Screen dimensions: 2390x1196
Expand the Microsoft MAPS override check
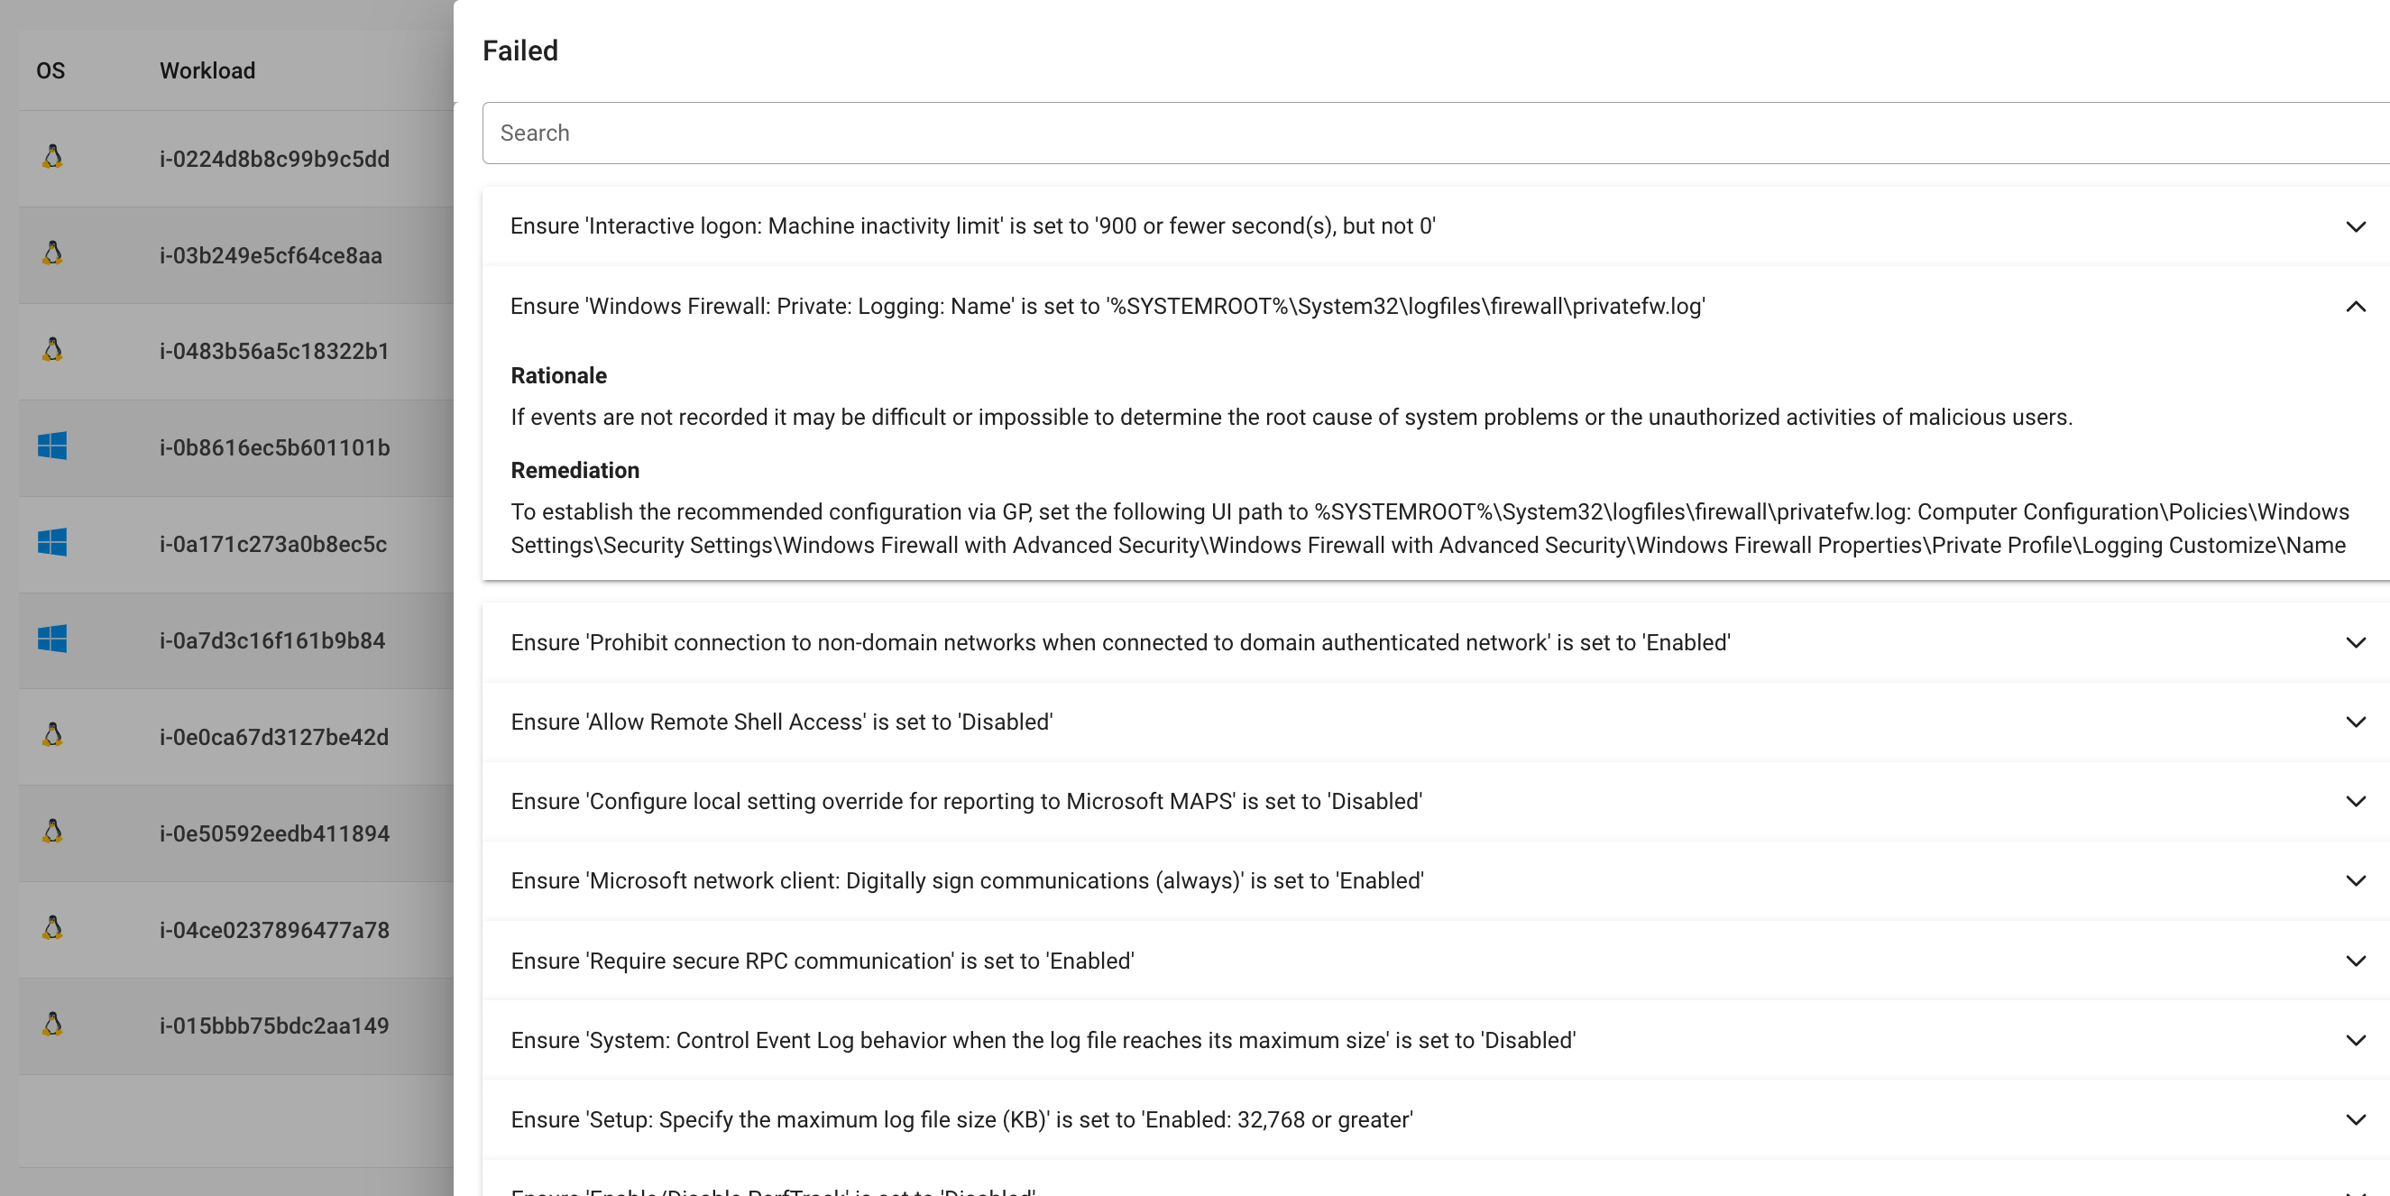(2355, 801)
